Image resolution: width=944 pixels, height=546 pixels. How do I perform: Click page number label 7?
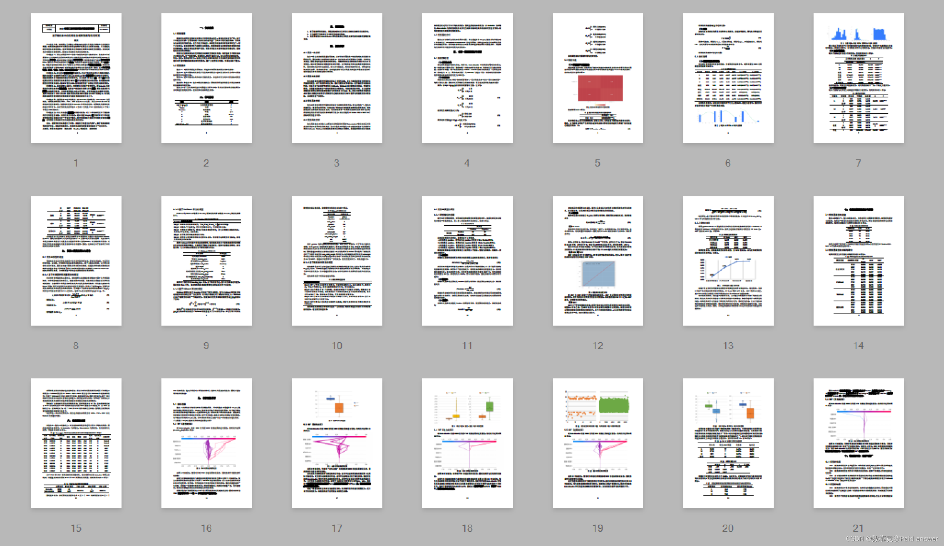858,163
